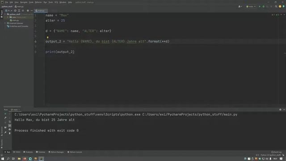This screenshot has height=161, width=286.
Task: Open the Terminal tool window tab
Action: click(x=41, y=152)
